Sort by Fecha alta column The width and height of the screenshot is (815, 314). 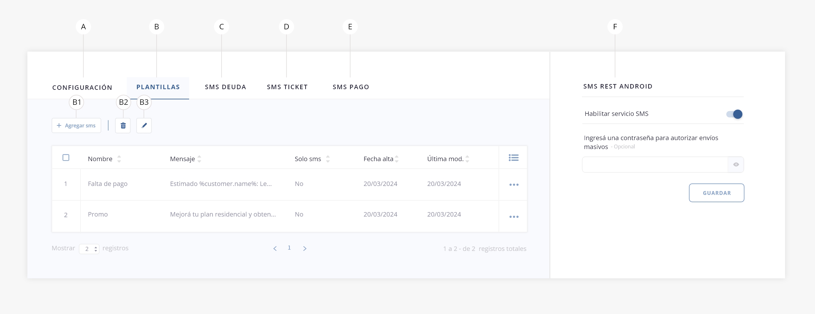coord(397,159)
